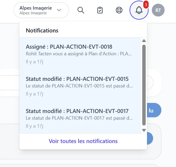Viewport: 176px width, 167px height.
Task: Open the Assigné PLAN-ACTION-EVT-0018 notification
Action: [x=80, y=54]
